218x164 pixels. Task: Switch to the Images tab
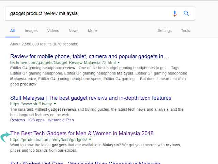pos(31,31)
